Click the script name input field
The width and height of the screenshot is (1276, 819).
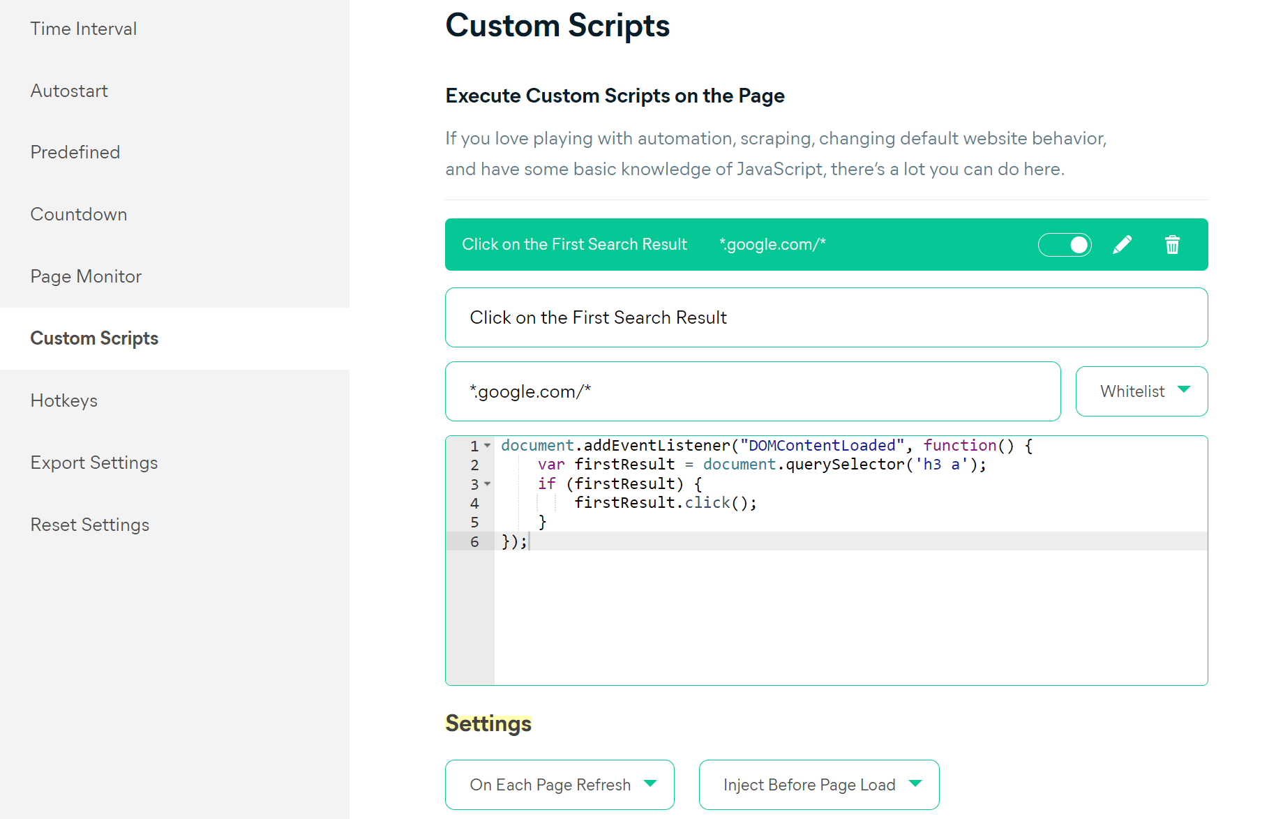[826, 317]
